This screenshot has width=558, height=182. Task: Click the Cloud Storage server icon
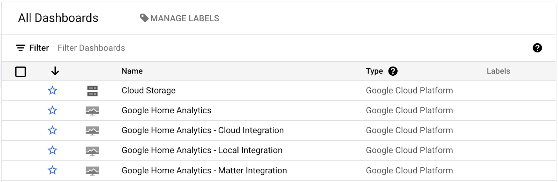click(92, 91)
